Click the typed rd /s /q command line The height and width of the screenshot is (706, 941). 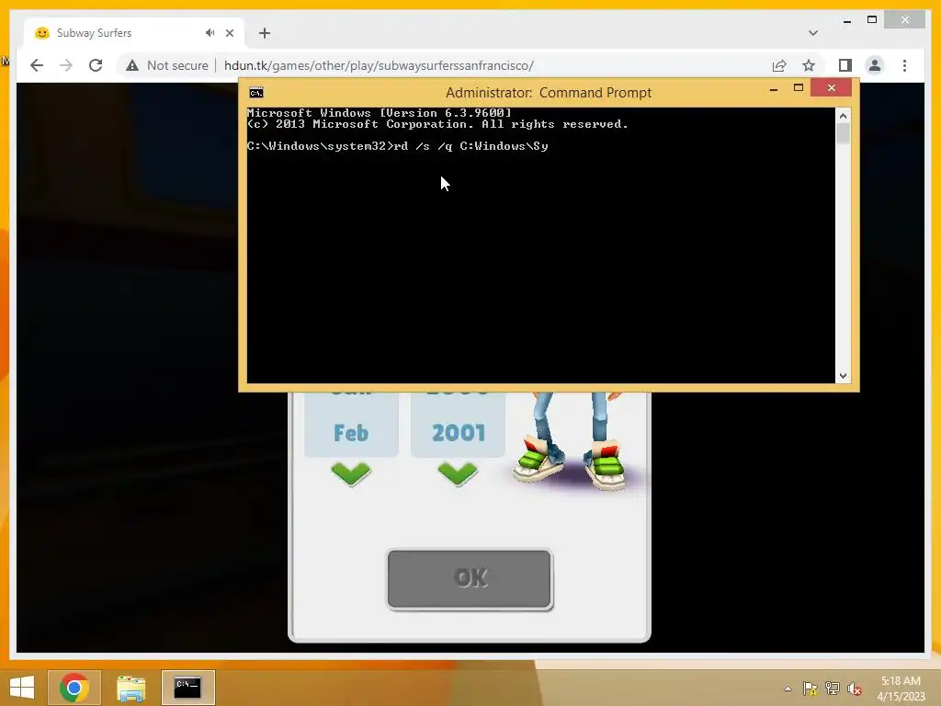click(x=470, y=146)
